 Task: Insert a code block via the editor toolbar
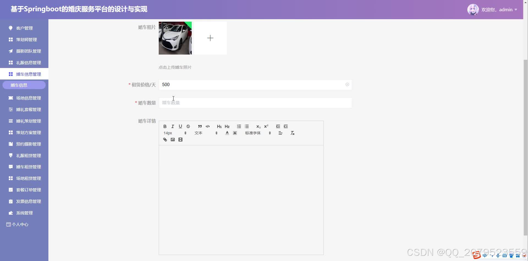click(208, 126)
